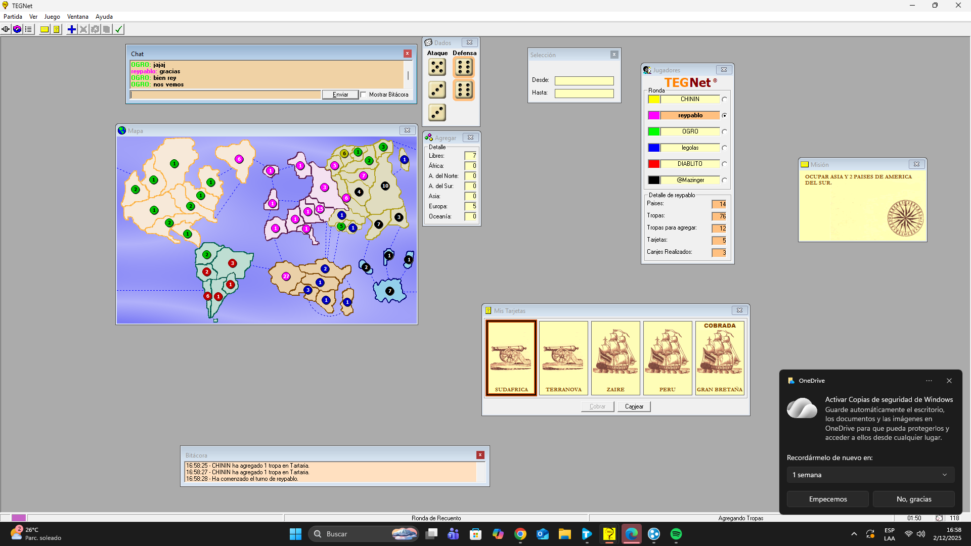Click the pink-blue globe toolbar icon
Image resolution: width=971 pixels, height=546 pixels.
pyautogui.click(x=17, y=29)
